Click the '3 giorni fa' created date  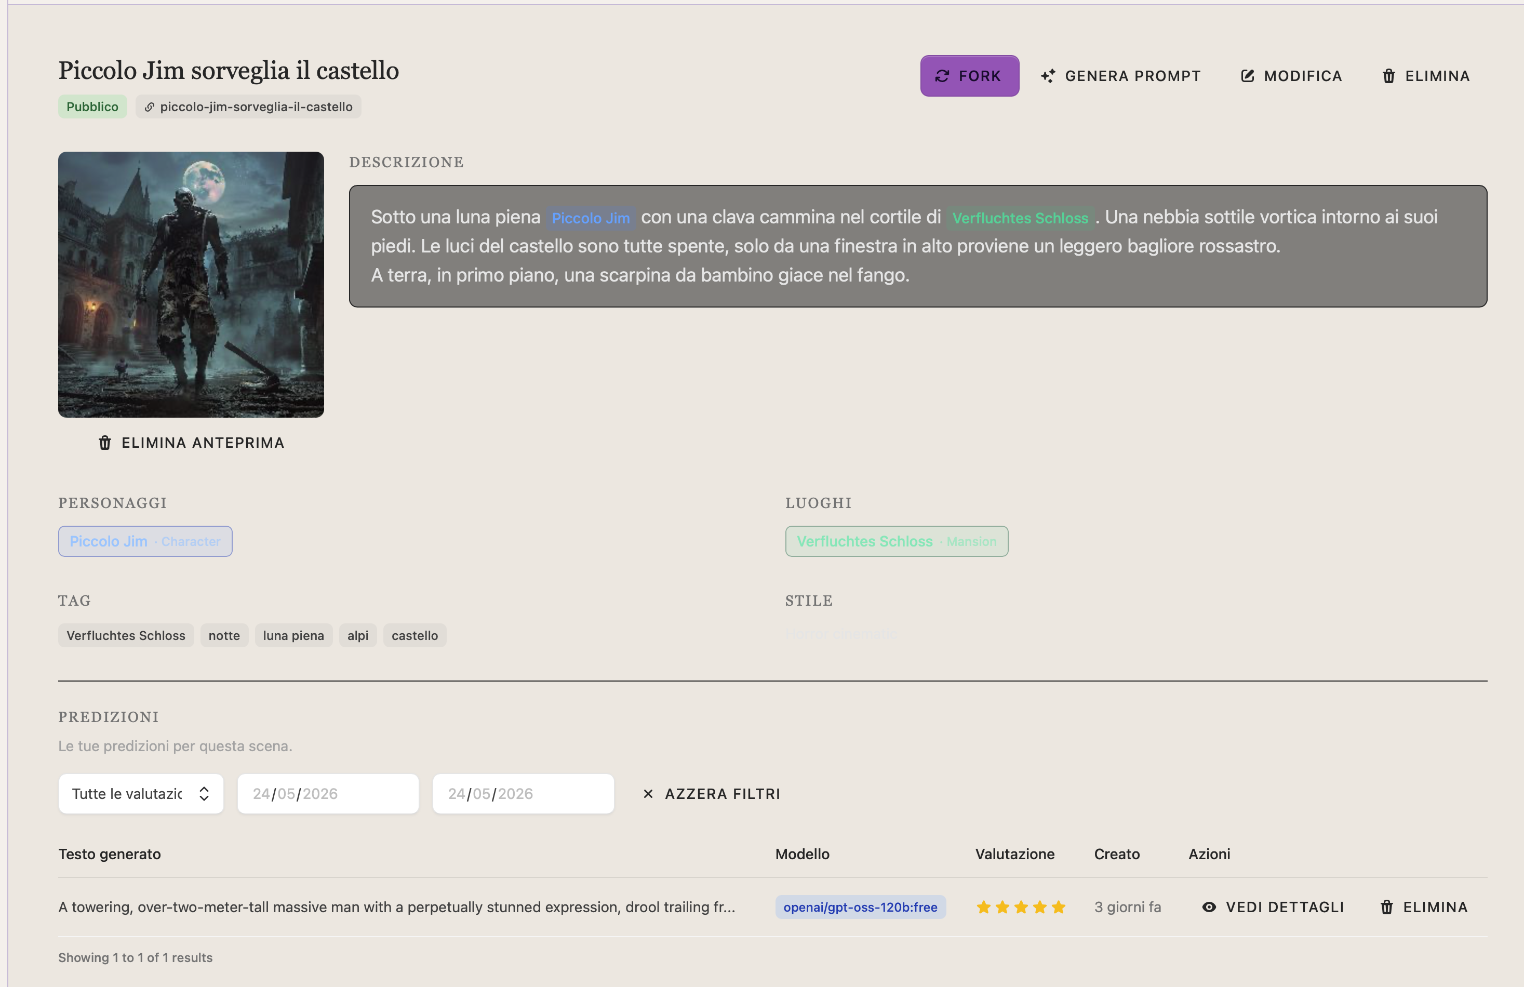1127,907
